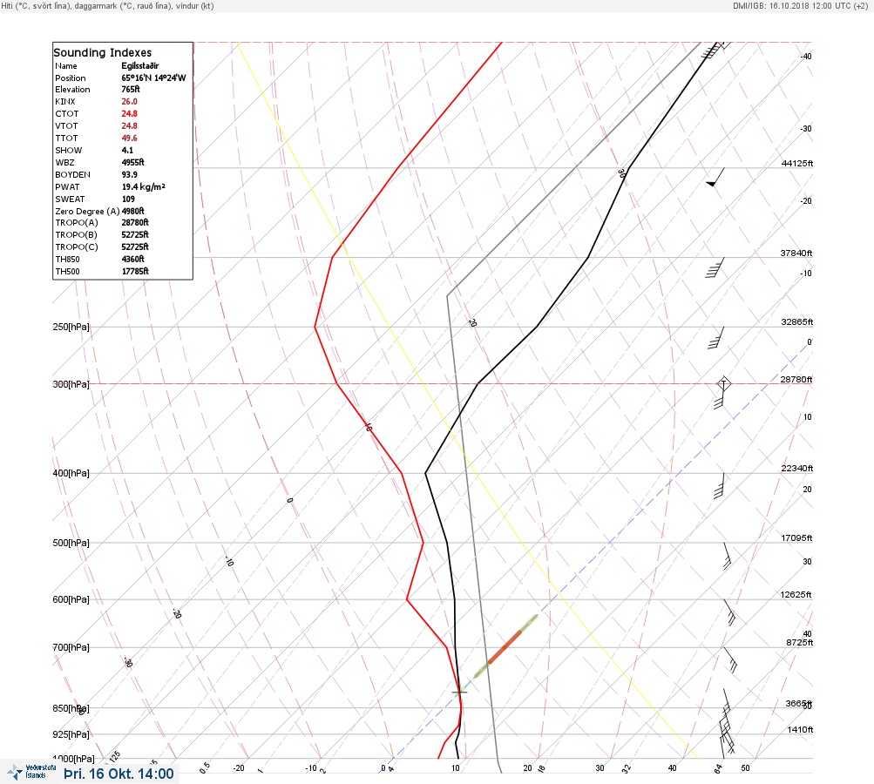Image resolution: width=874 pixels, height=784 pixels.
Task: Click the 'TROPO(A)' label in the index table
Action: coord(77,223)
